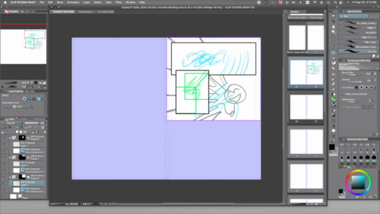Toggle visibility of Frame background 2
Viewport: 380px width, 214px height.
pos(2,150)
